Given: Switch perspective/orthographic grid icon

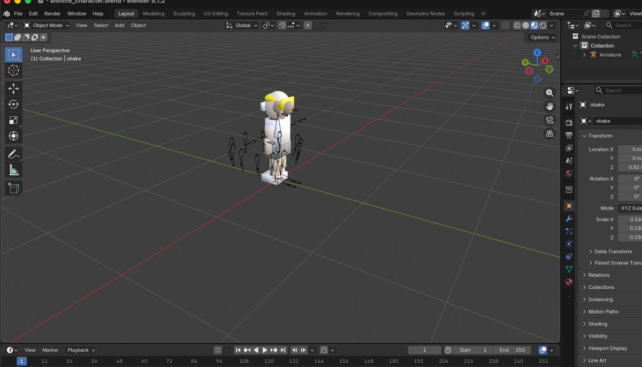Looking at the screenshot, I should click(549, 134).
